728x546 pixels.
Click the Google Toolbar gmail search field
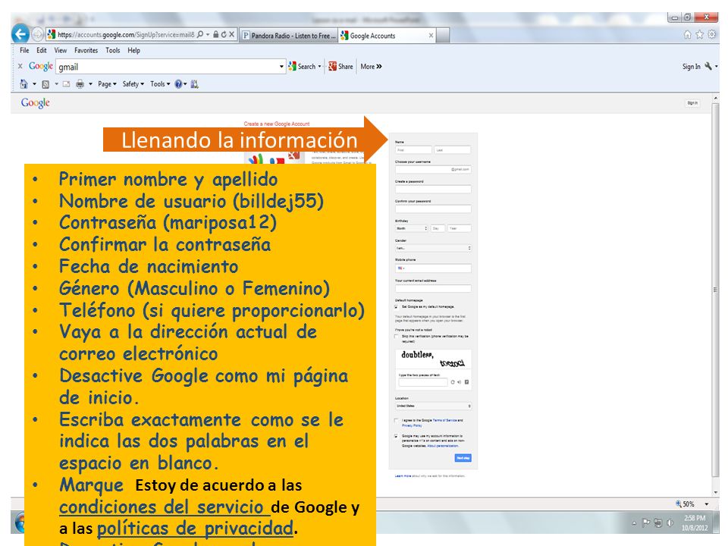pos(170,67)
